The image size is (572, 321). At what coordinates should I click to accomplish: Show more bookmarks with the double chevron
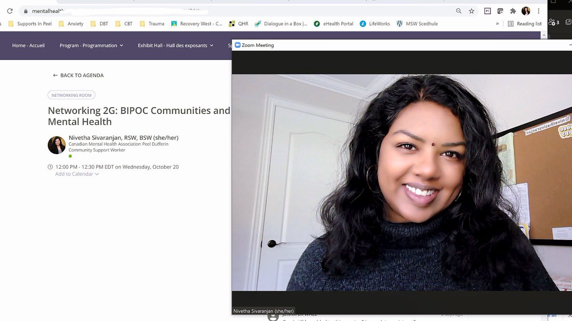coord(498,24)
